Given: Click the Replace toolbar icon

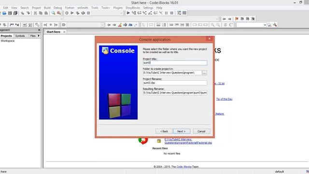Looking at the screenshot, I should pyautogui.click(x=59, y=13).
